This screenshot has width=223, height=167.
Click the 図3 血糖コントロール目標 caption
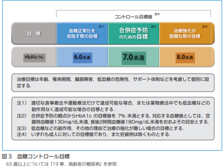click(36, 156)
